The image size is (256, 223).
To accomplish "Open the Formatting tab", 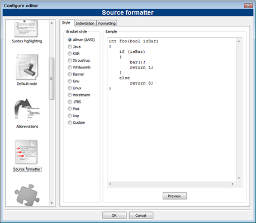I will point(107,23).
